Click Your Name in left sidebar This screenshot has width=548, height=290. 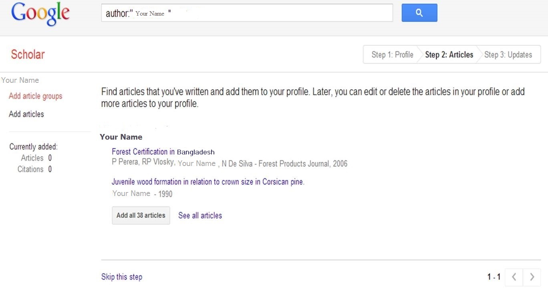(20, 80)
